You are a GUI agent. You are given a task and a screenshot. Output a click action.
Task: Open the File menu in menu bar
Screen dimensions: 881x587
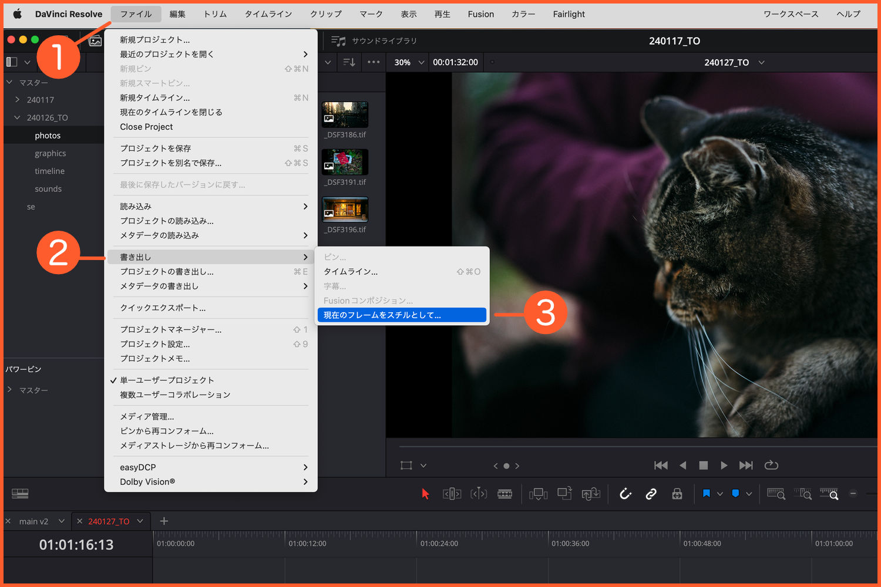136,14
